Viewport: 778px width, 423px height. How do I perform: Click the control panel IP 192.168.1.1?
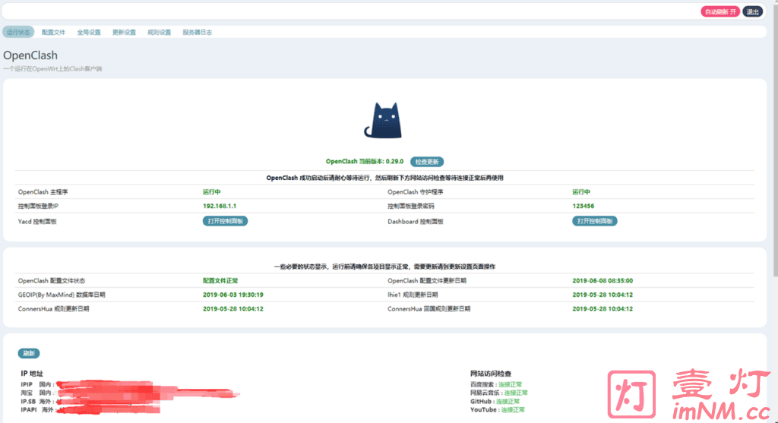pyautogui.click(x=220, y=206)
